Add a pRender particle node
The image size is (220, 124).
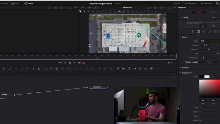click(111, 69)
